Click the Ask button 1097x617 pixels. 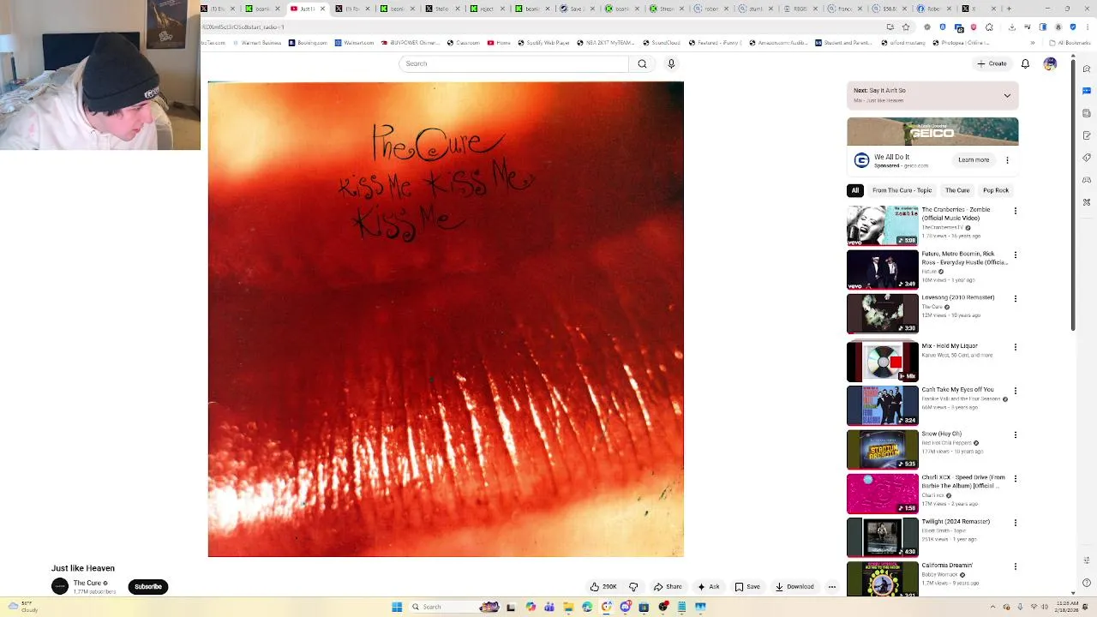click(709, 587)
